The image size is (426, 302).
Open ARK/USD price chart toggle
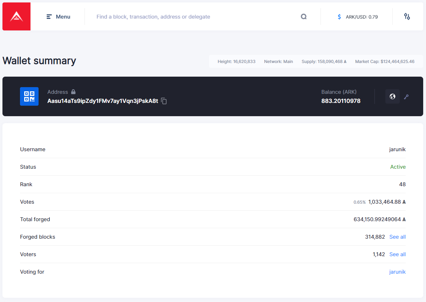pos(361,17)
